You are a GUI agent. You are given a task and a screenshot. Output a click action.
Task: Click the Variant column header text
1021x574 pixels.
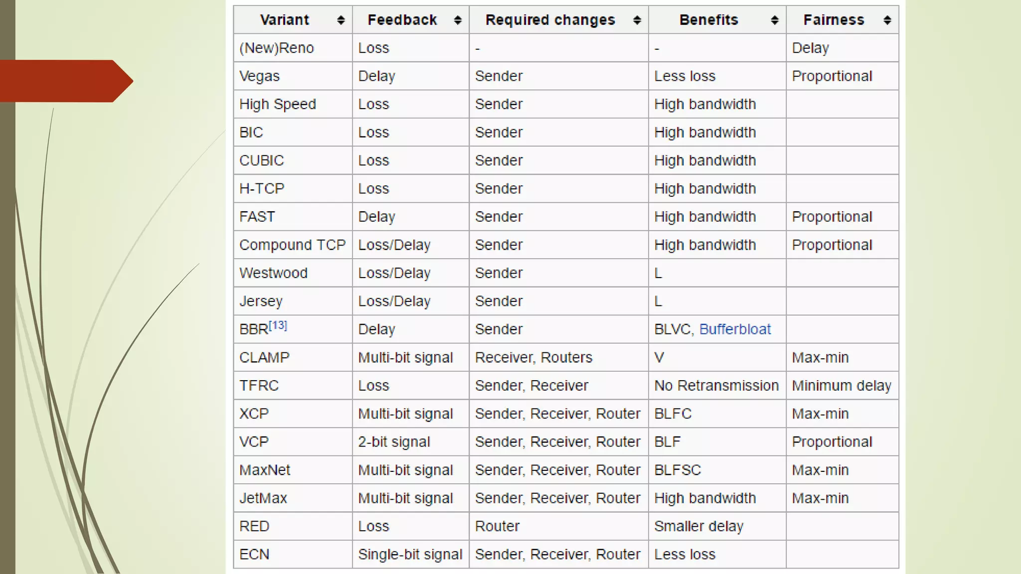[x=285, y=20]
